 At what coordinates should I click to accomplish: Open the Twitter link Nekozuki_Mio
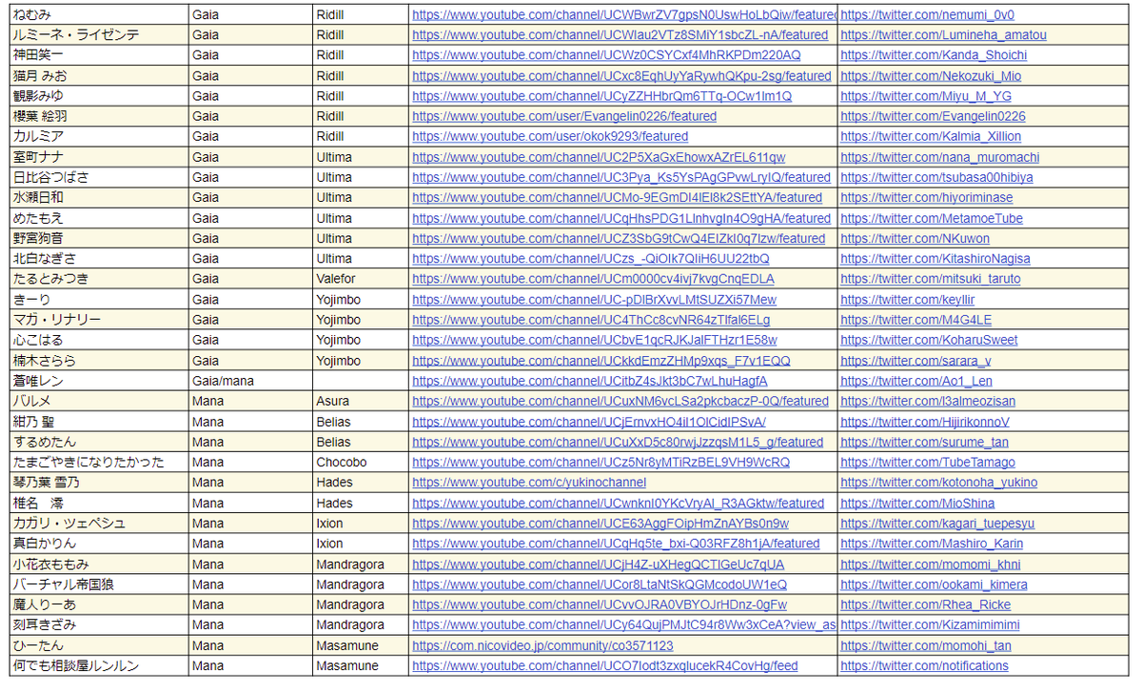(x=932, y=76)
